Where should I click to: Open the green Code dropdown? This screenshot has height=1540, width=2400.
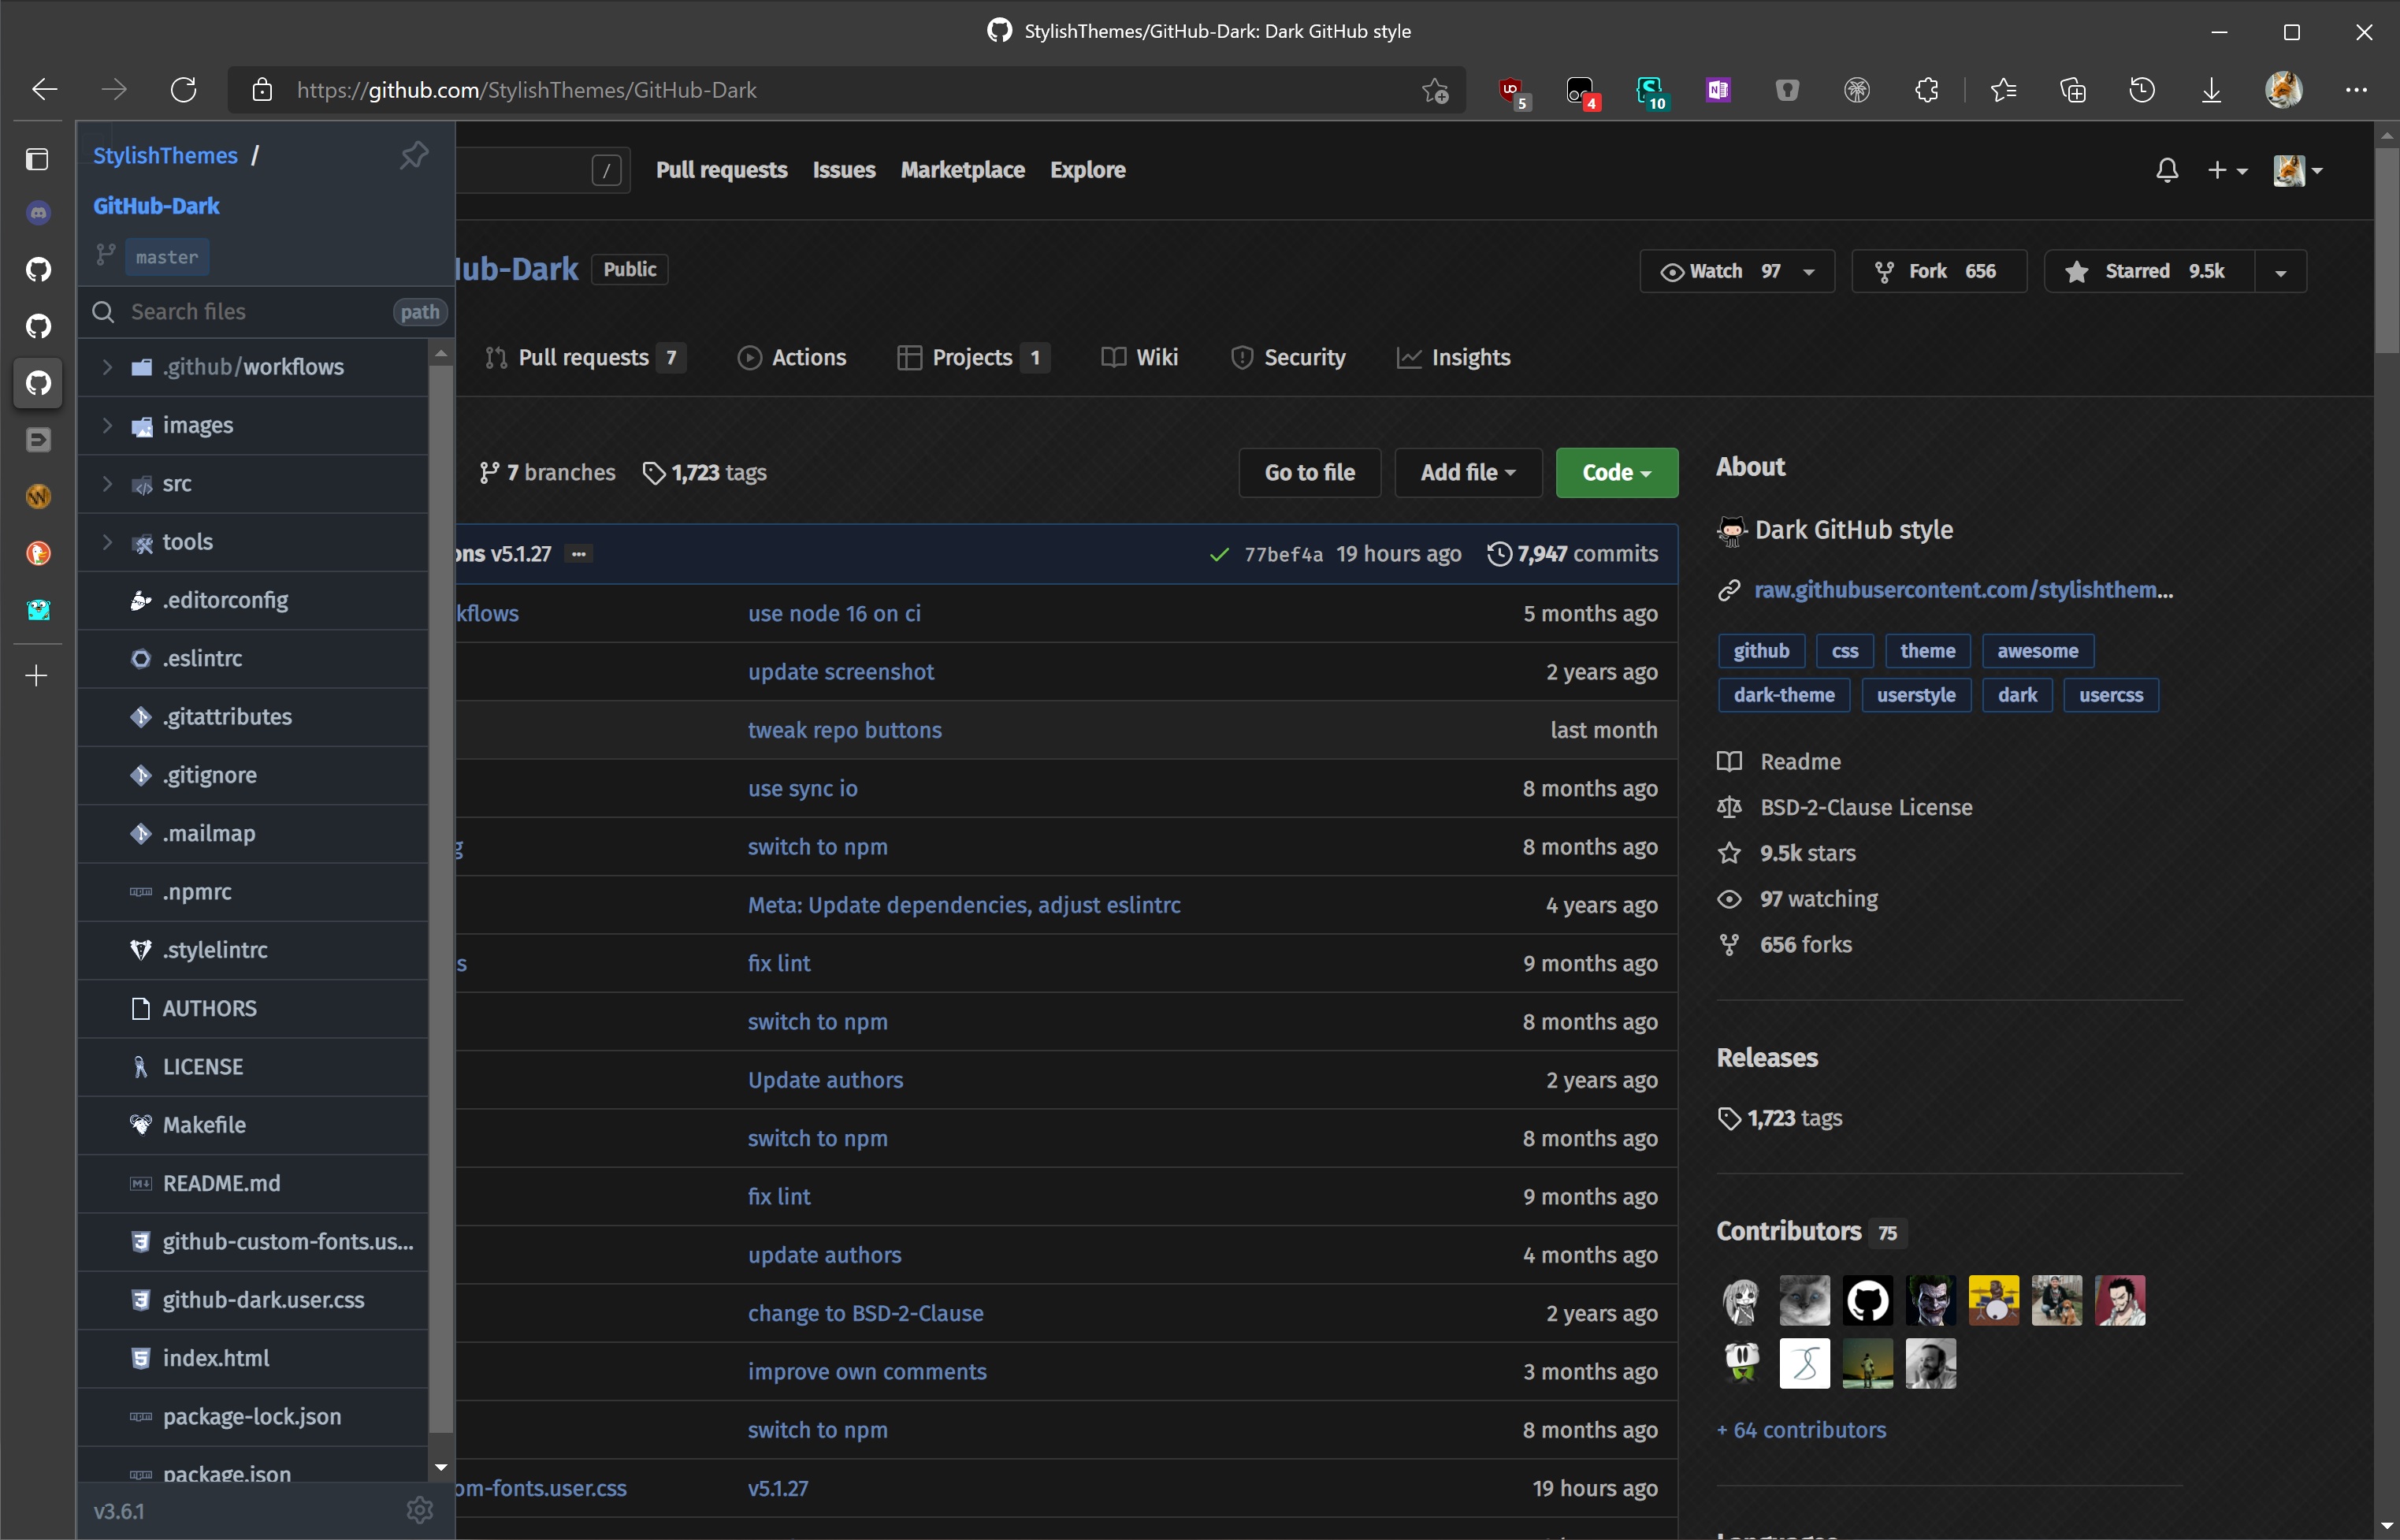point(1615,472)
